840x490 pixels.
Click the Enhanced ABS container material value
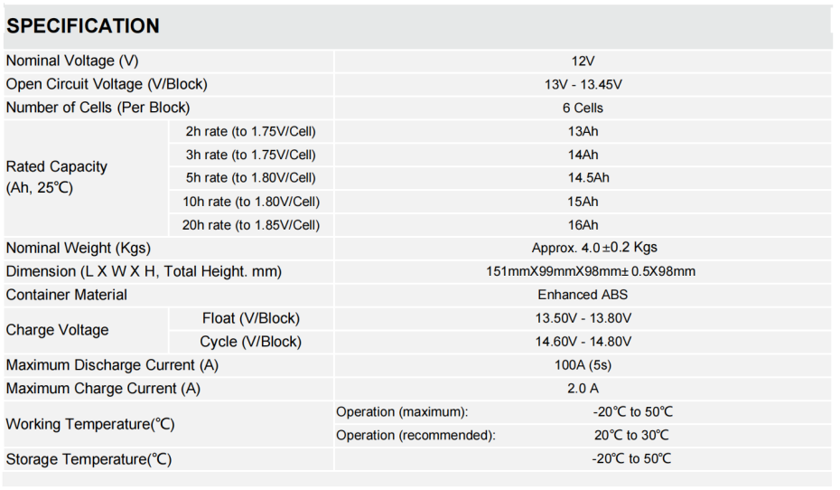tap(583, 295)
